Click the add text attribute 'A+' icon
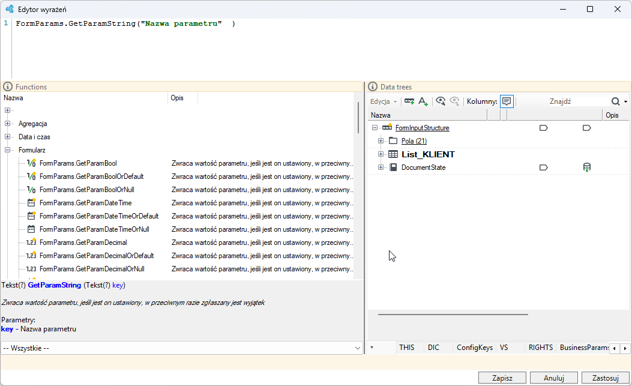The width and height of the screenshot is (632, 386). (423, 101)
